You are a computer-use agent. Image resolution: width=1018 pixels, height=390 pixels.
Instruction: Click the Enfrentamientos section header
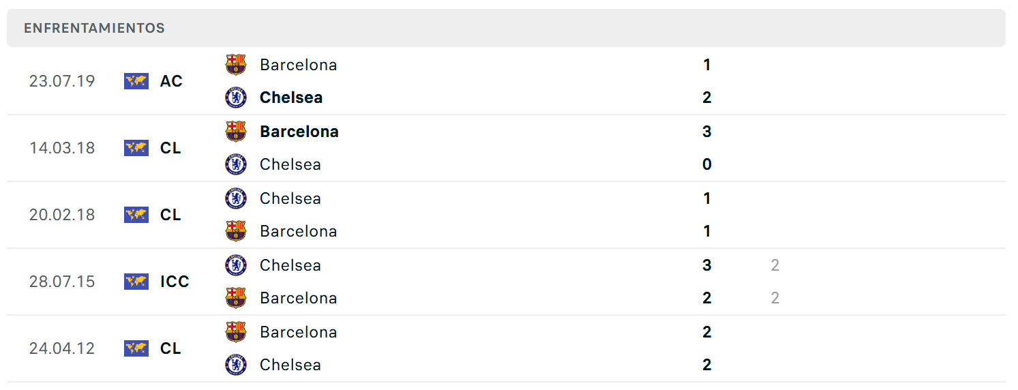(95, 28)
